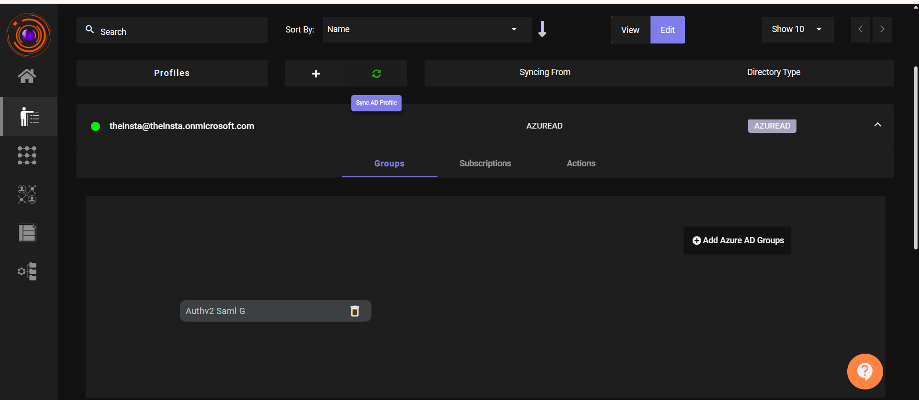Click the Syncing From column header
Image resolution: width=919 pixels, height=400 pixels.
545,73
